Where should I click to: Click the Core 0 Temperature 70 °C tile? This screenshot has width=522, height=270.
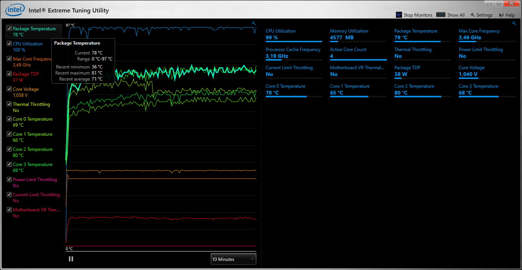coord(294,90)
